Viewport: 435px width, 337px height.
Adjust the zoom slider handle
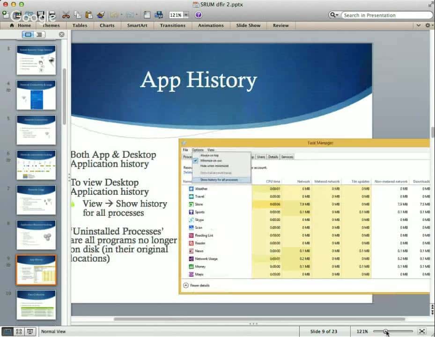[x=386, y=331]
